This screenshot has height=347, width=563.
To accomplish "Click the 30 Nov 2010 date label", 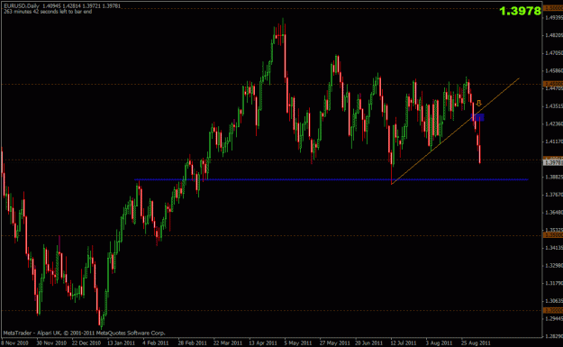I will click(51, 342).
